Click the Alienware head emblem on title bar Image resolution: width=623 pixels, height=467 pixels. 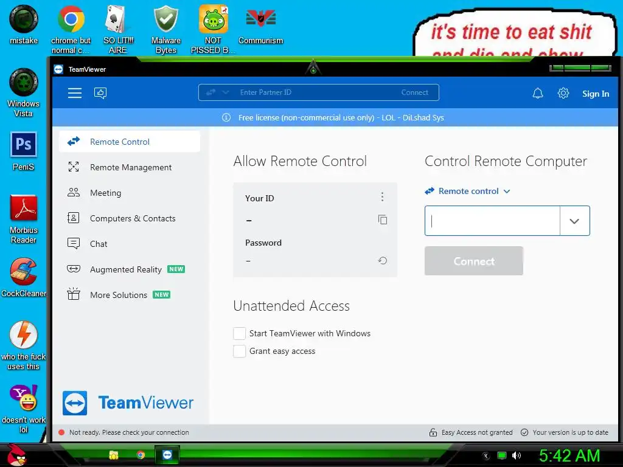pyautogui.click(x=313, y=67)
